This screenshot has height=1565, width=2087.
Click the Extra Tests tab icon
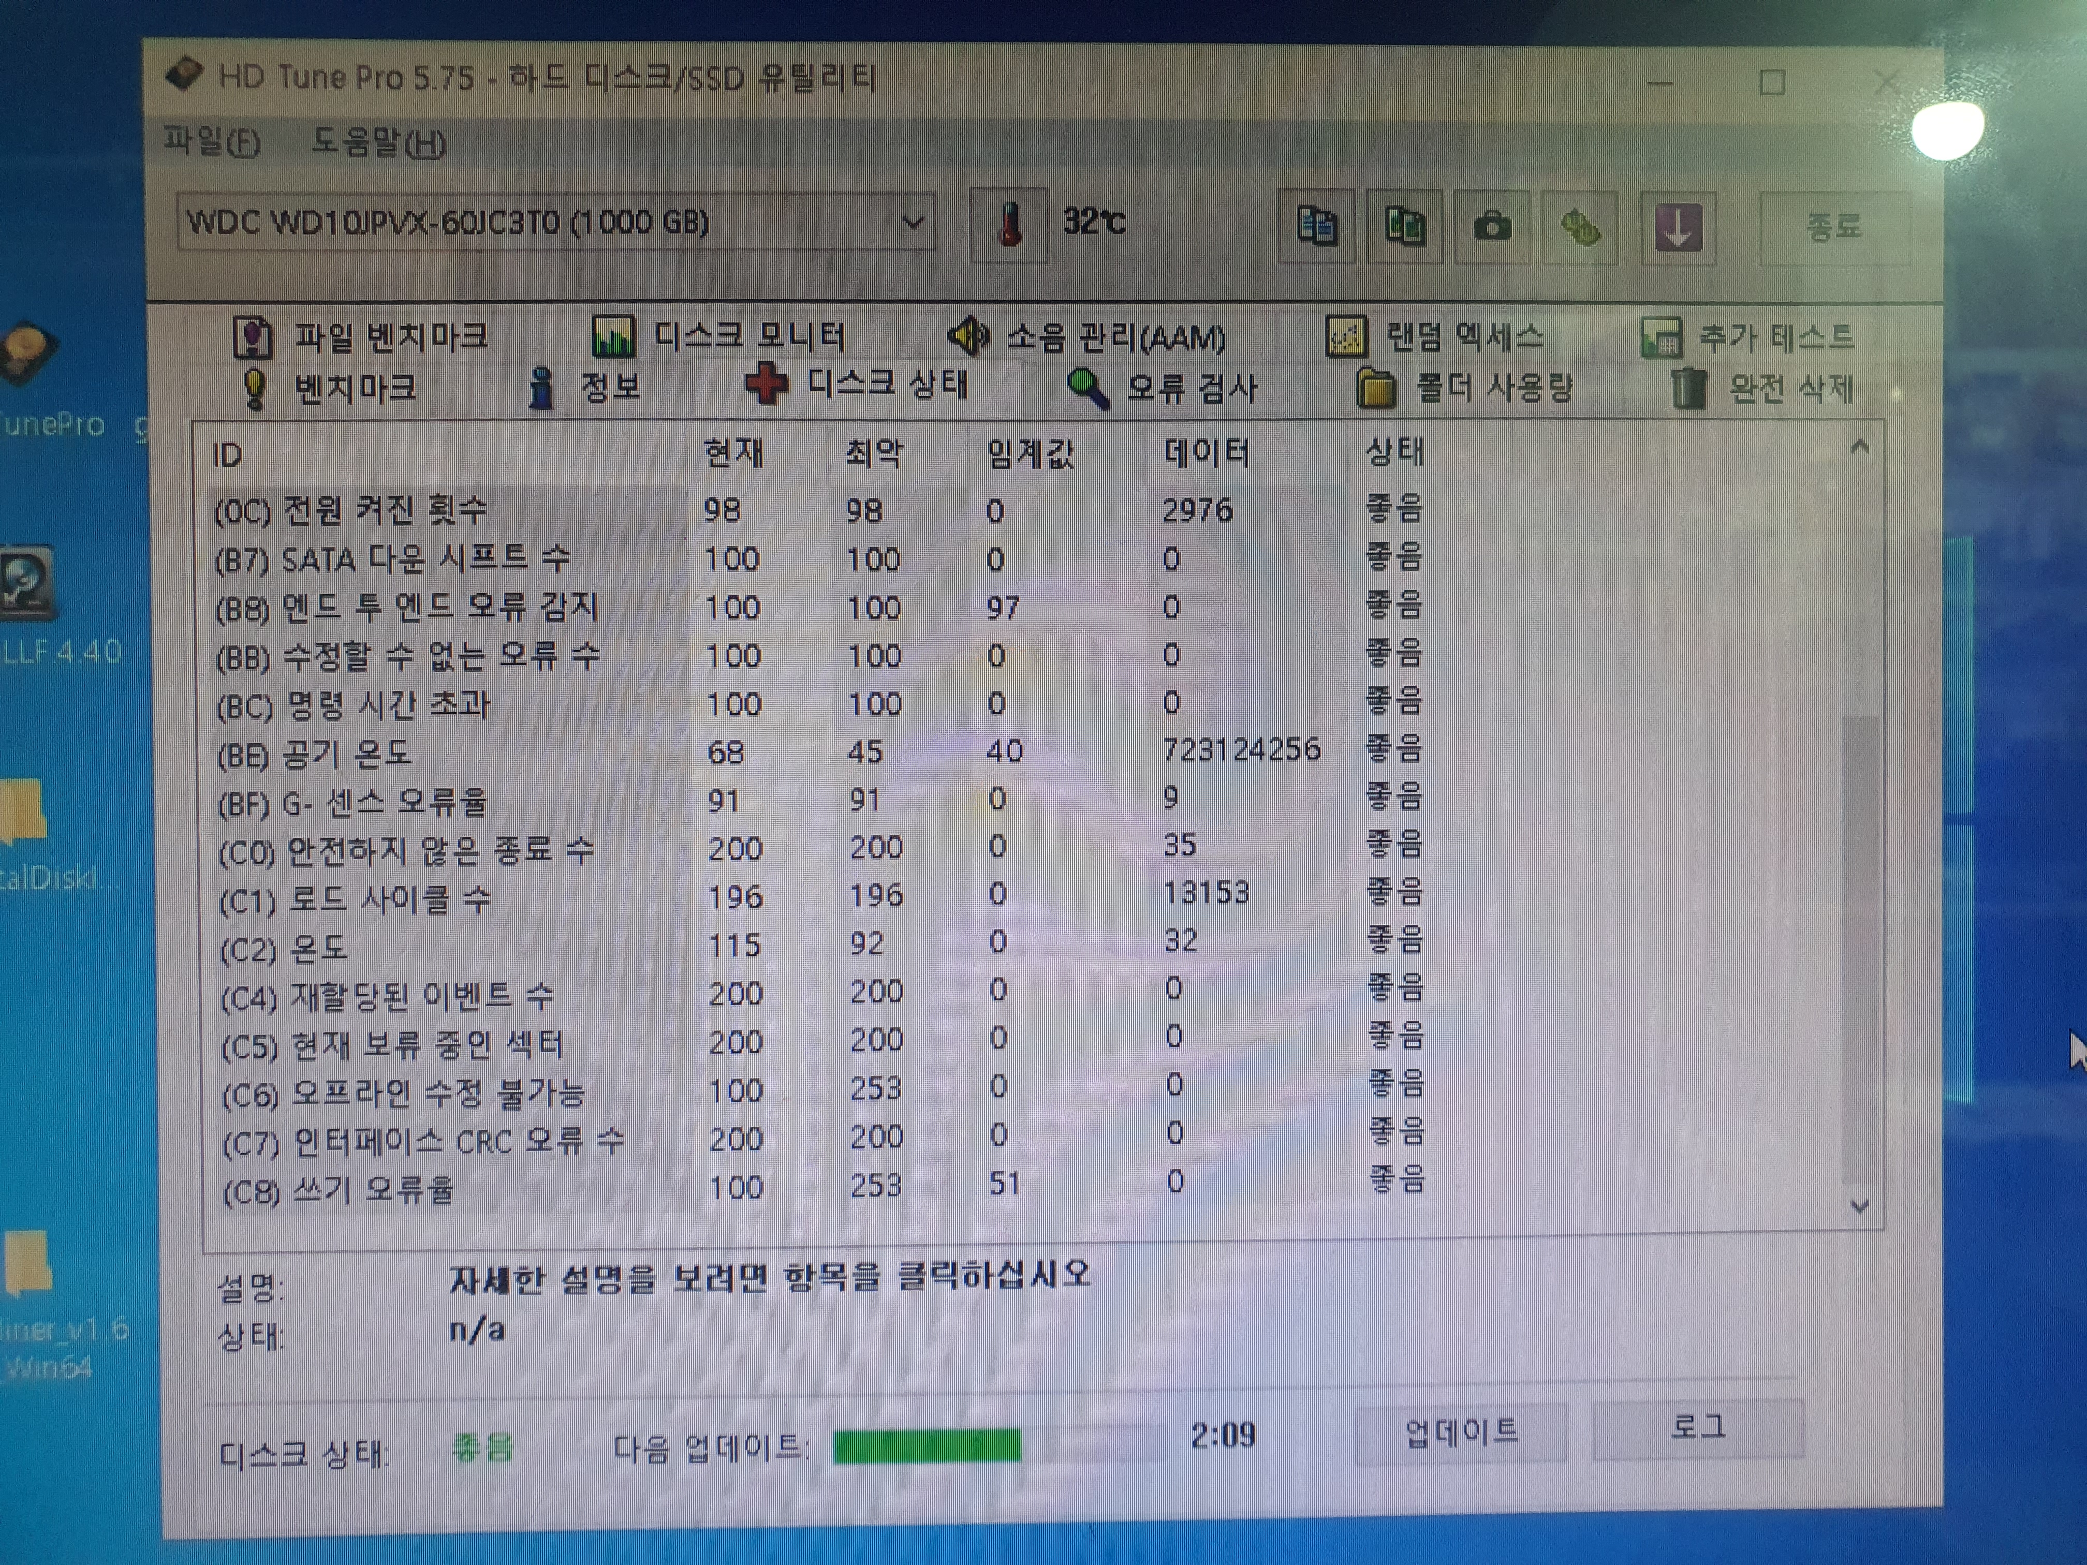click(1662, 338)
